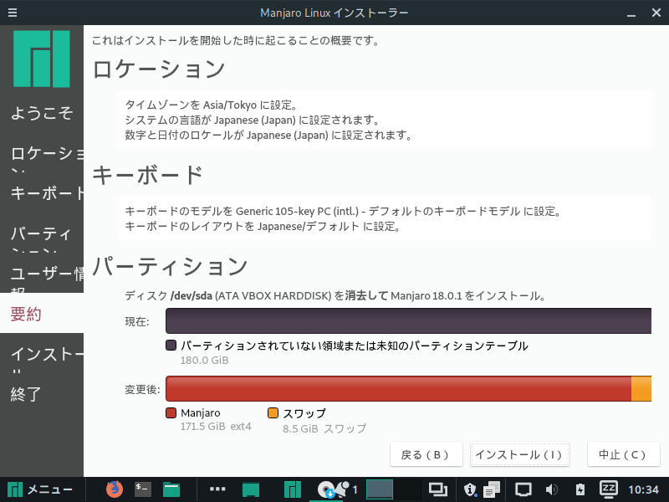Click the インストール (I) install button
The width and height of the screenshot is (669, 502).
519,454
